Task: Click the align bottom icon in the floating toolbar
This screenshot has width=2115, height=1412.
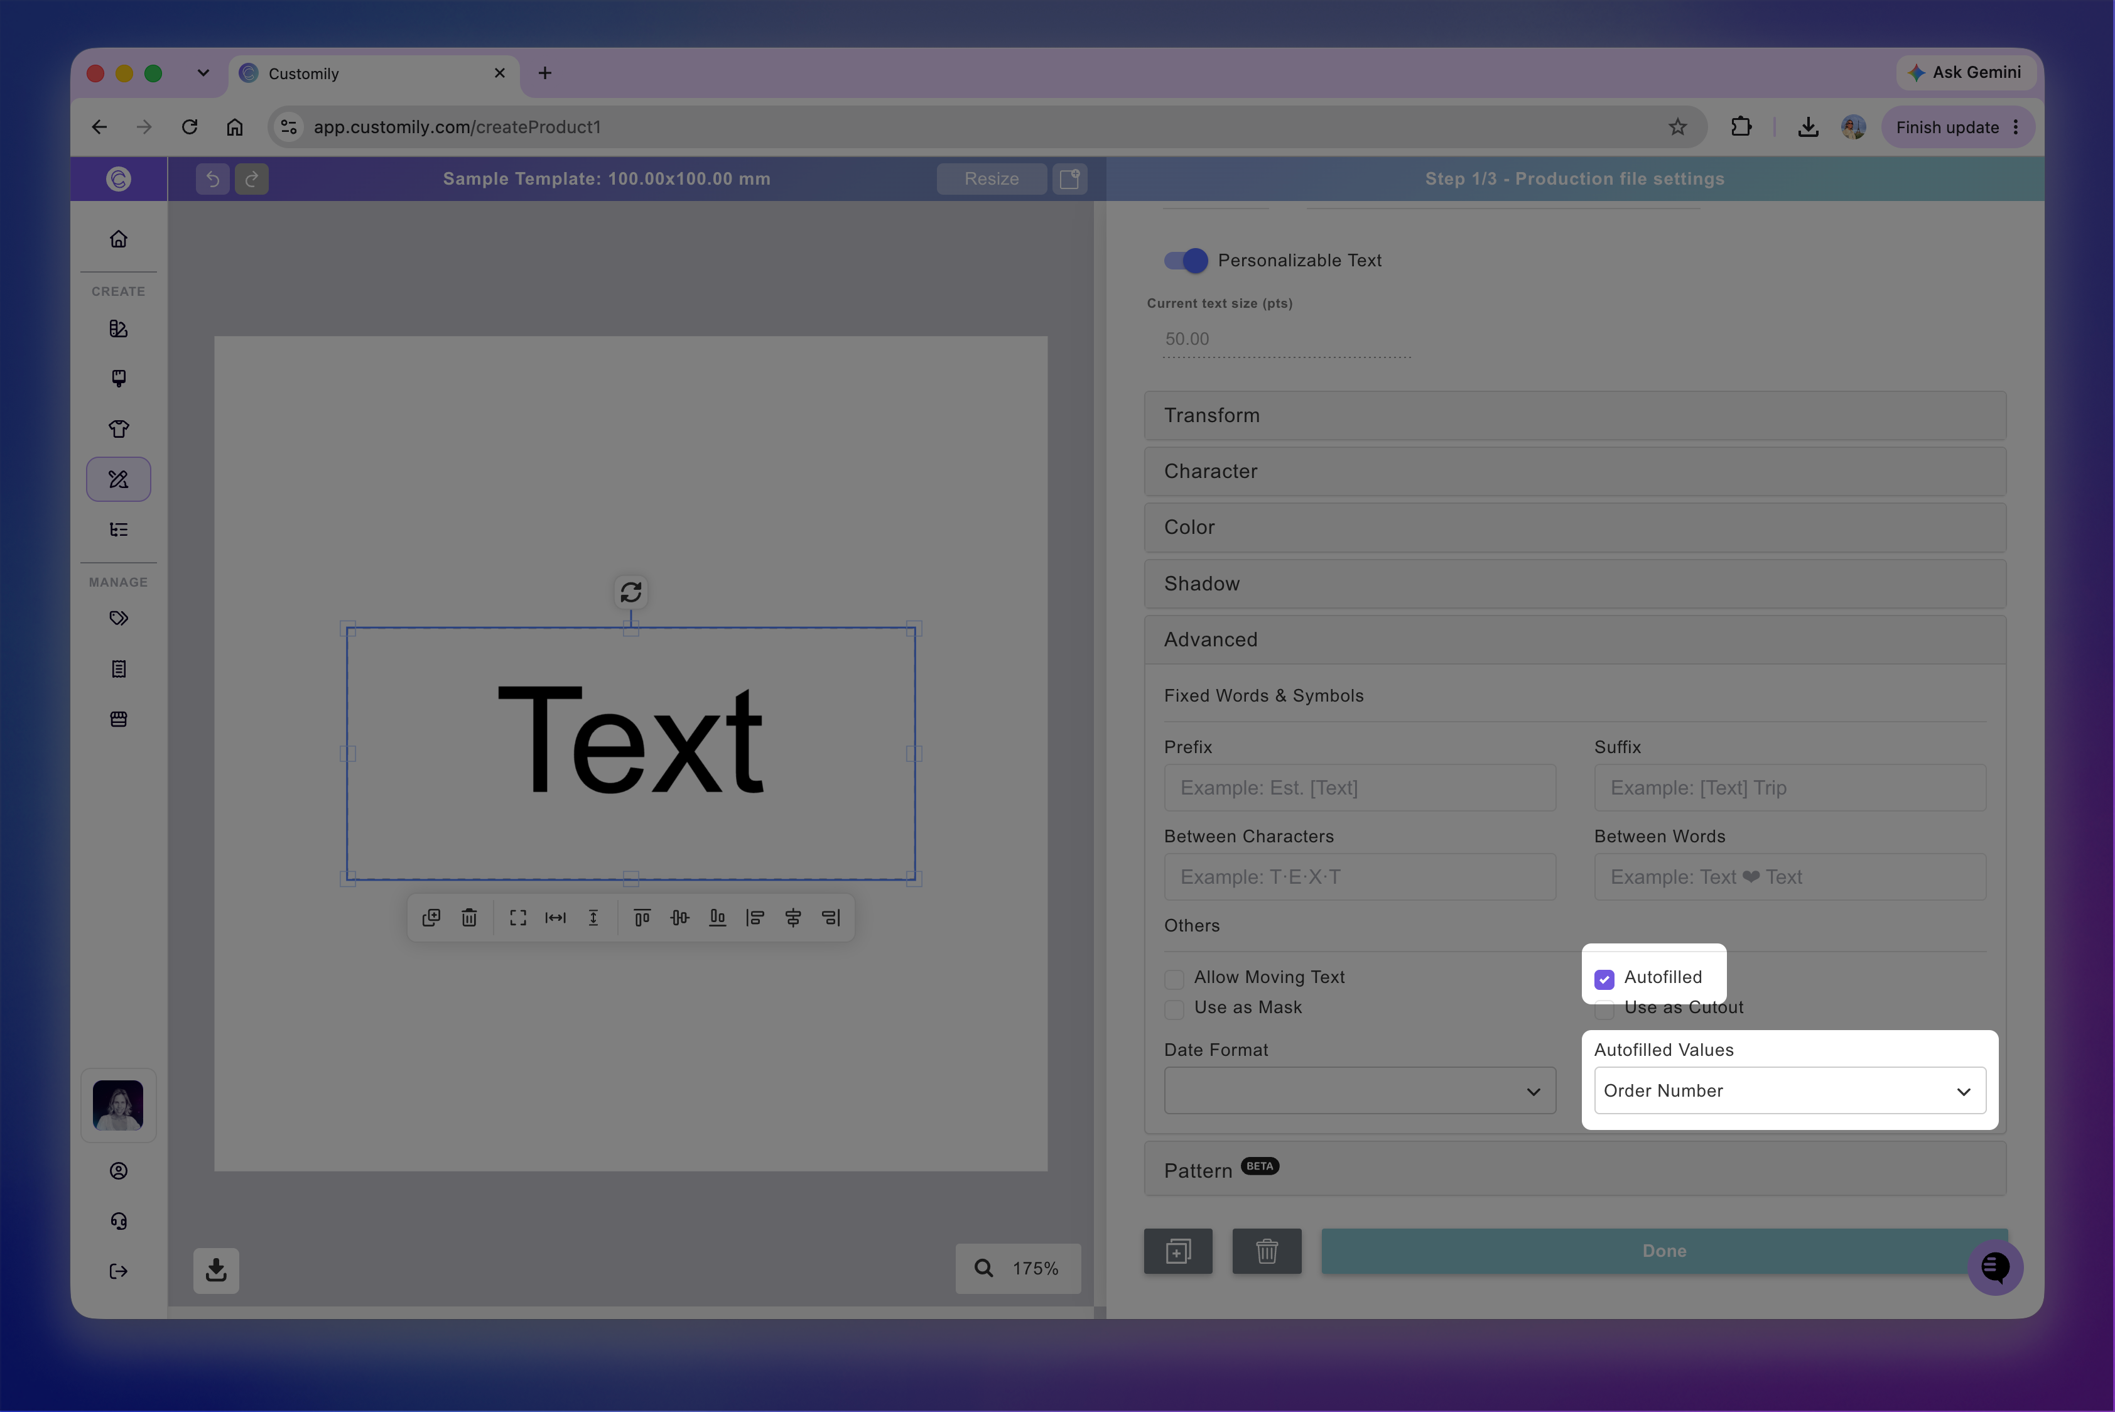Action: click(718, 918)
